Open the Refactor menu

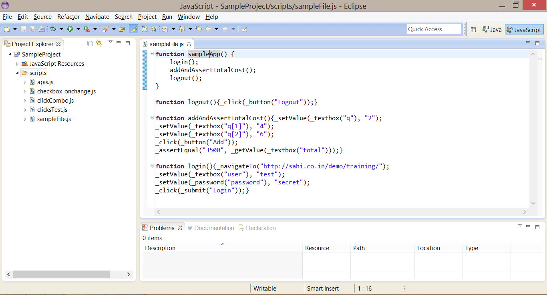68,17
